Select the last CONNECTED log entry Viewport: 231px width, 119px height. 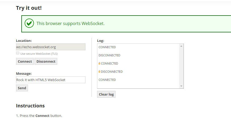[x=107, y=80]
